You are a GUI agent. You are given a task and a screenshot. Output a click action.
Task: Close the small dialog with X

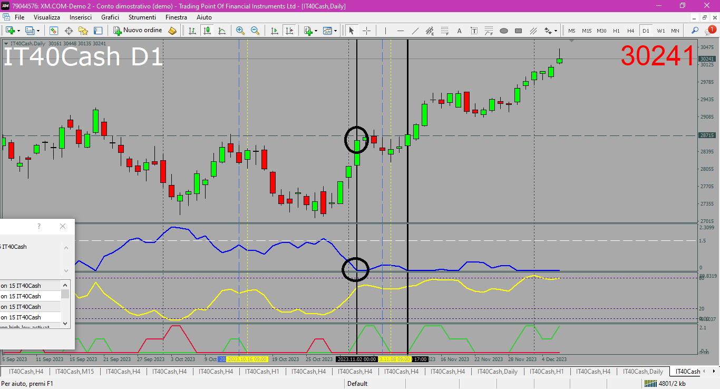coord(63,226)
